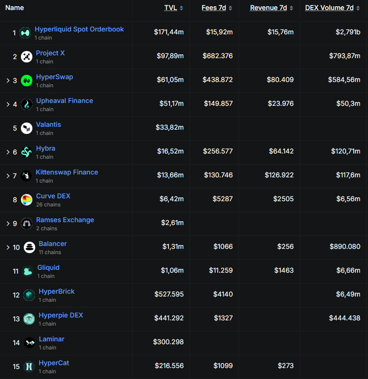
Task: Click the TVL column header
Action: click(170, 8)
